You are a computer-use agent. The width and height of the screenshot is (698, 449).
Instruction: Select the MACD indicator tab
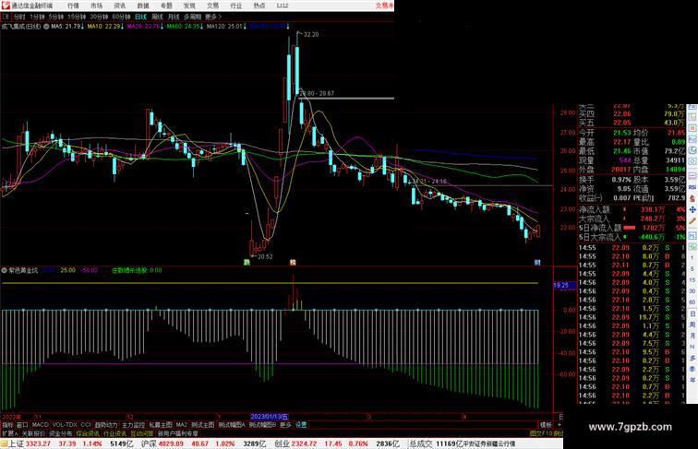[x=40, y=425]
